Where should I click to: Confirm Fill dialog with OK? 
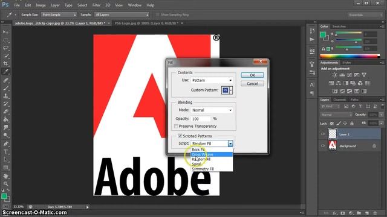252,75
